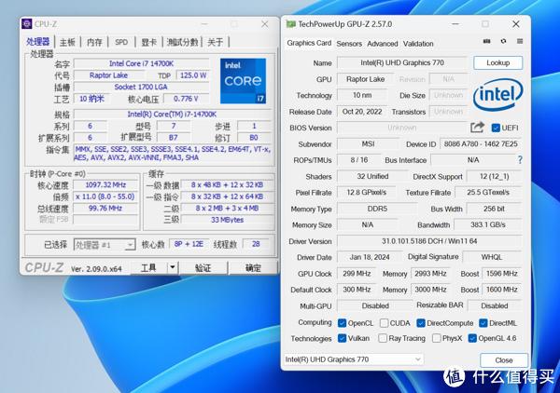Minimize the GPU-Z window
The image size is (560, 393).
coord(455,24)
